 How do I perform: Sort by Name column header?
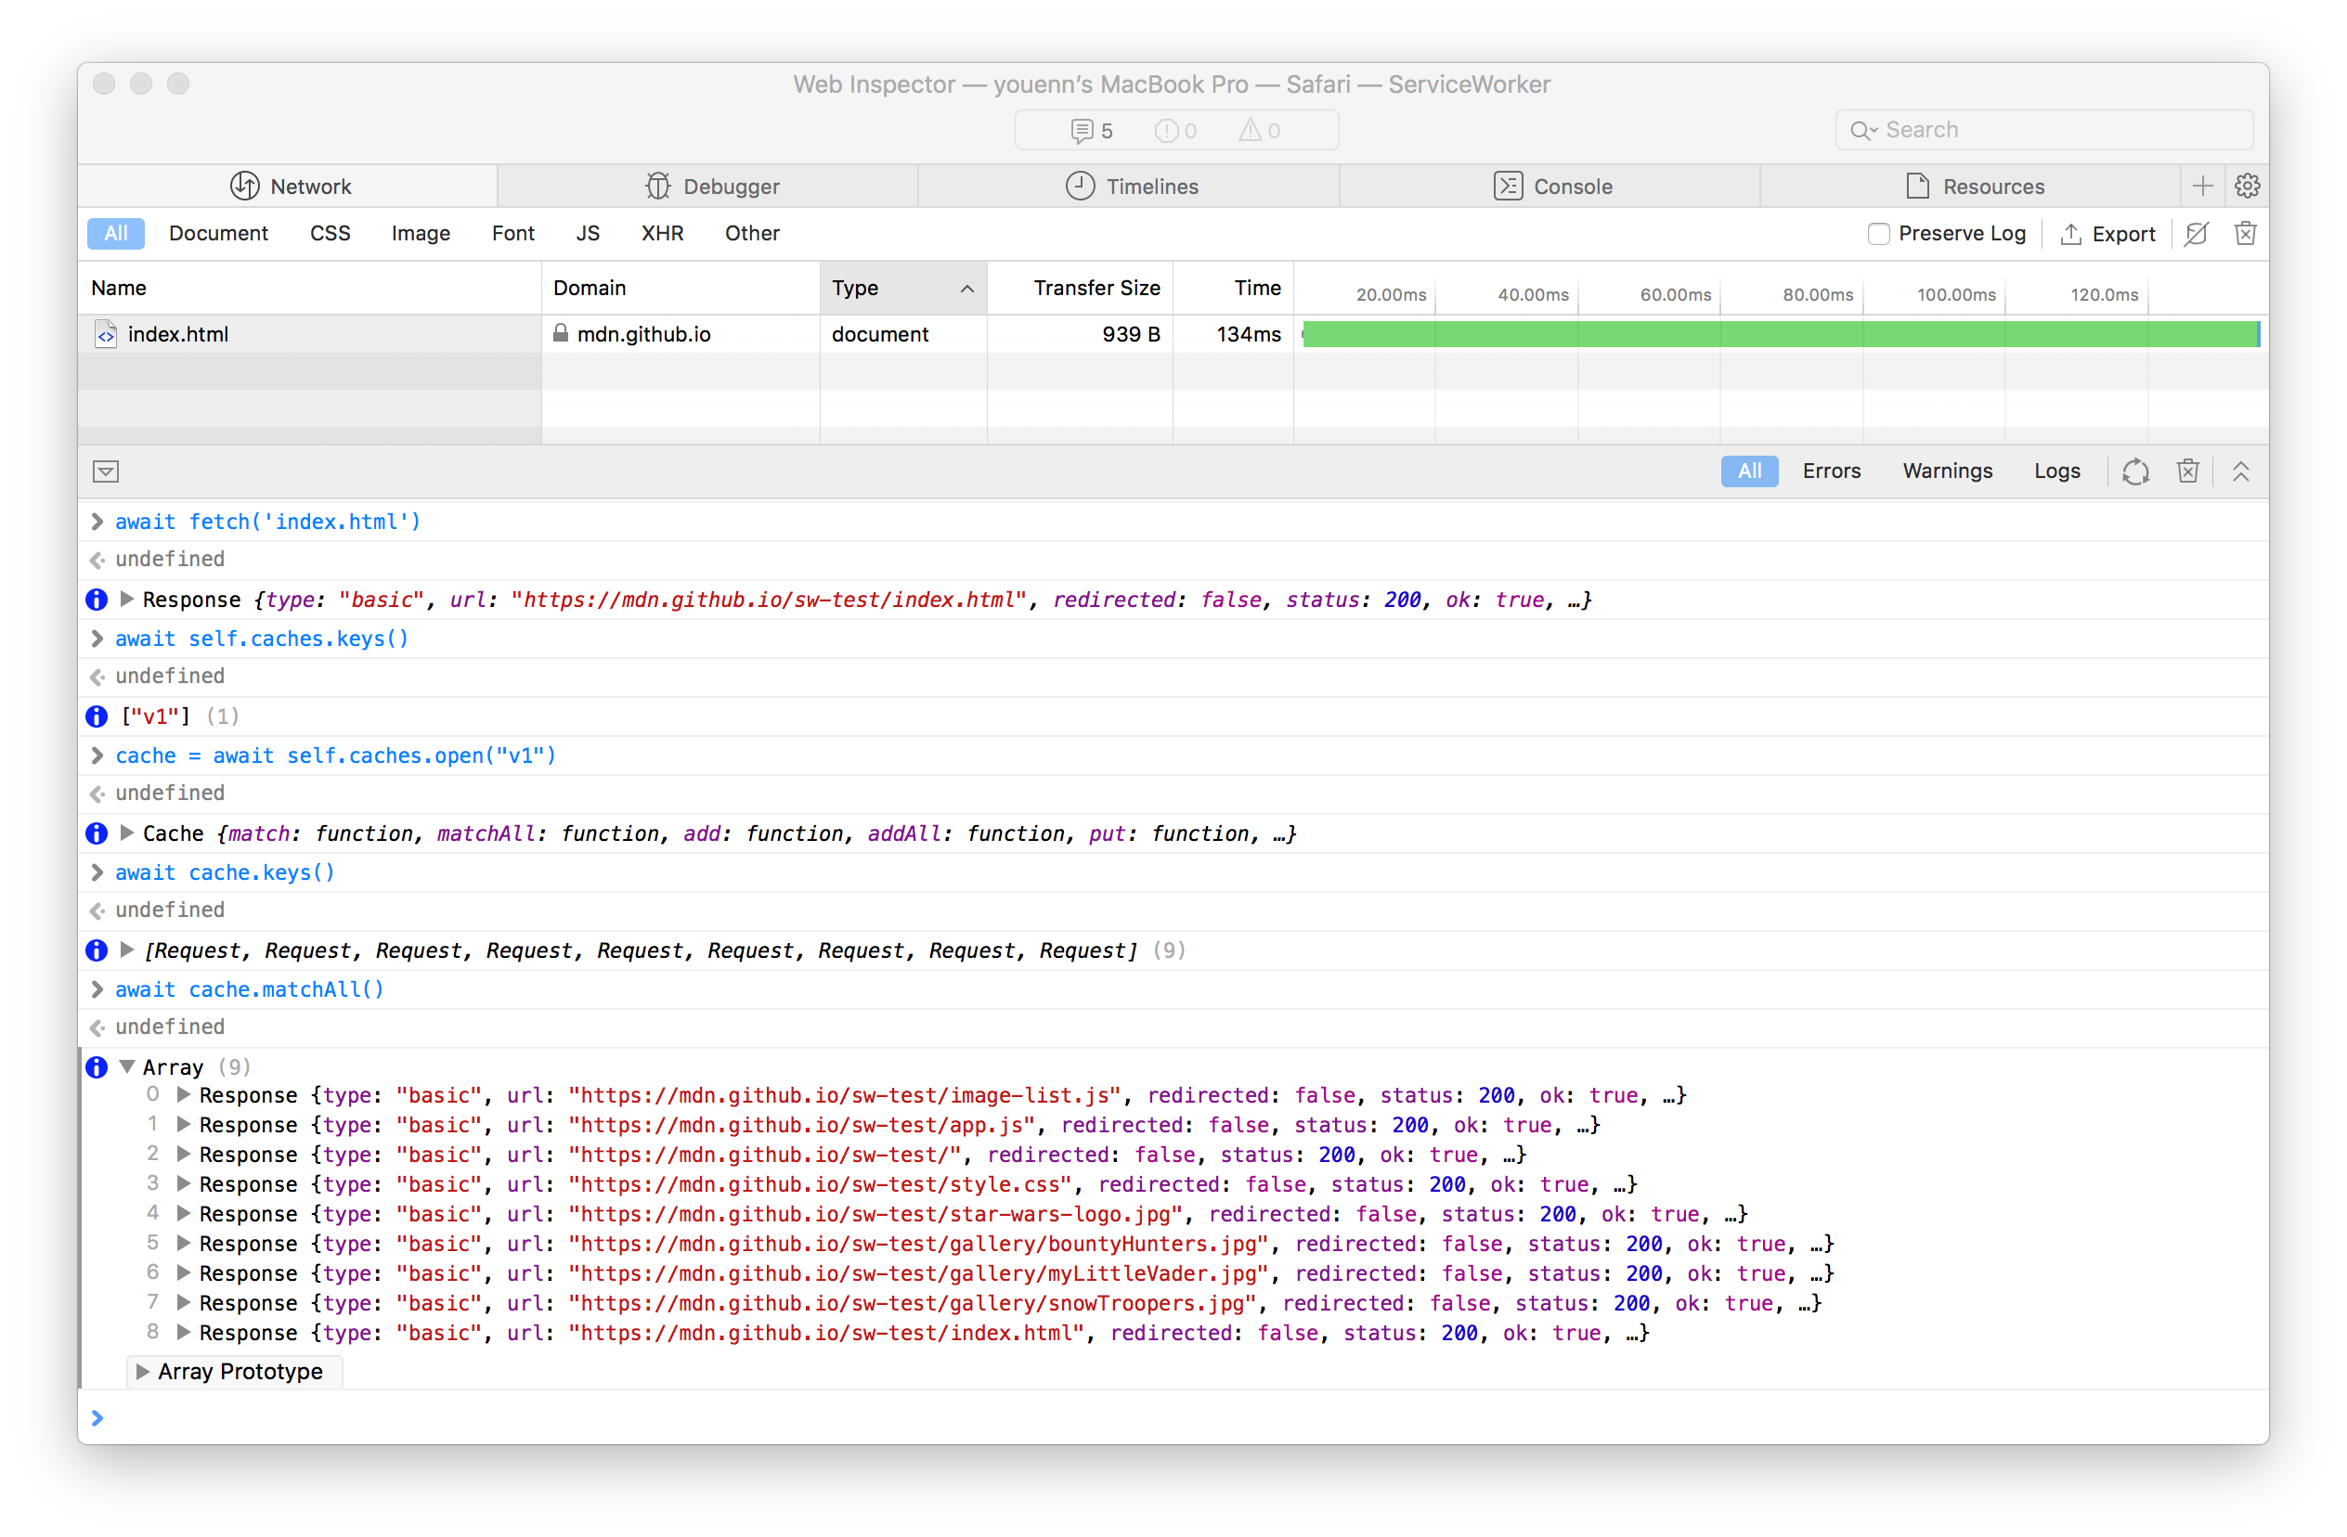[x=310, y=288]
